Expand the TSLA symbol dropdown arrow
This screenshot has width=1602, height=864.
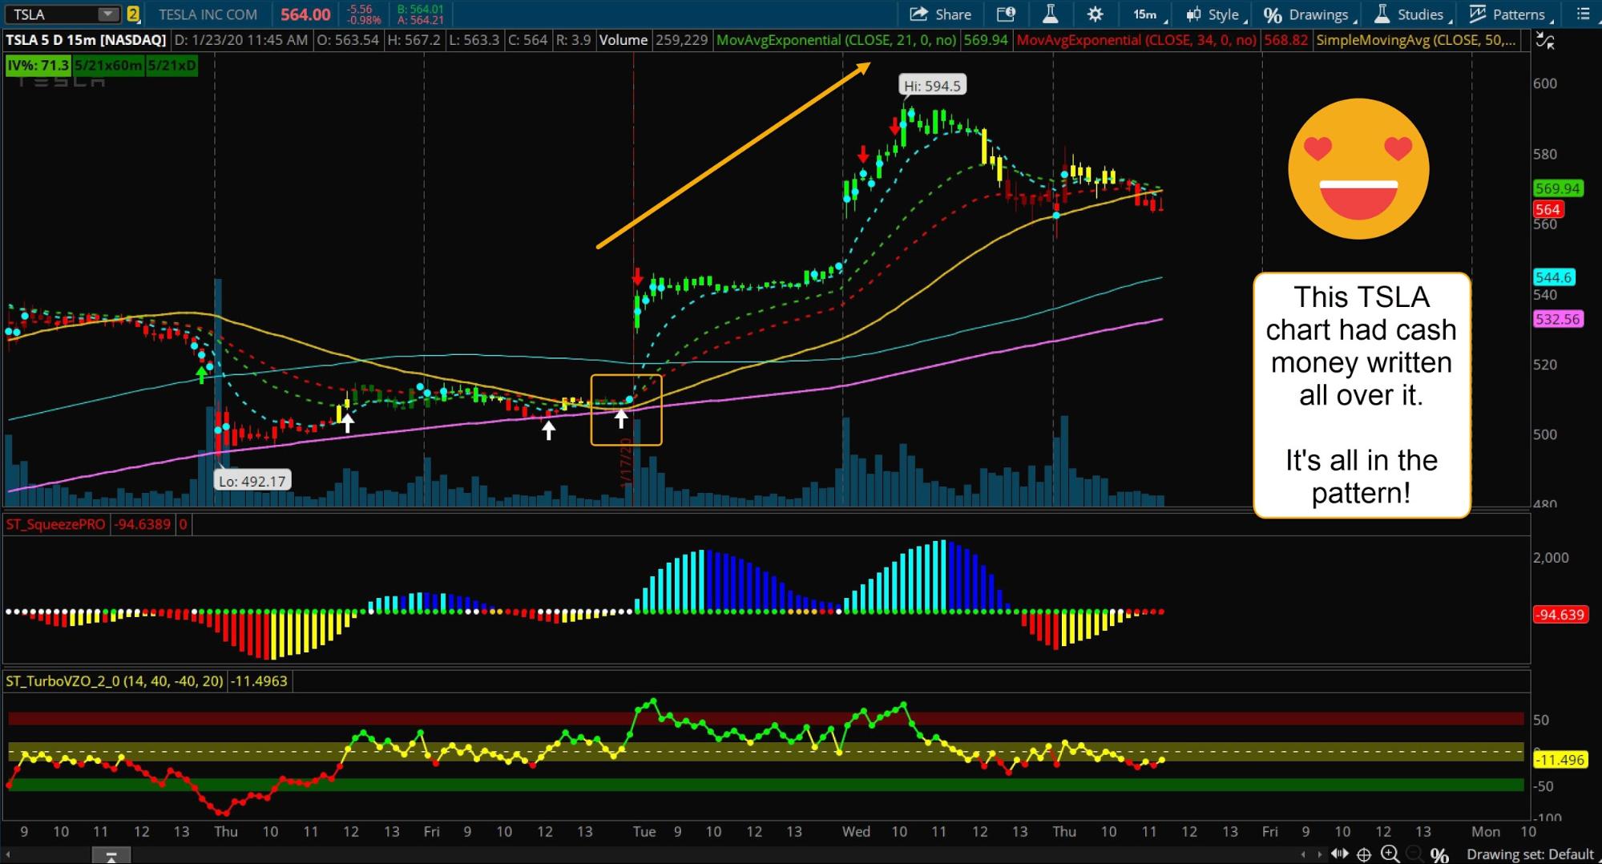click(107, 14)
